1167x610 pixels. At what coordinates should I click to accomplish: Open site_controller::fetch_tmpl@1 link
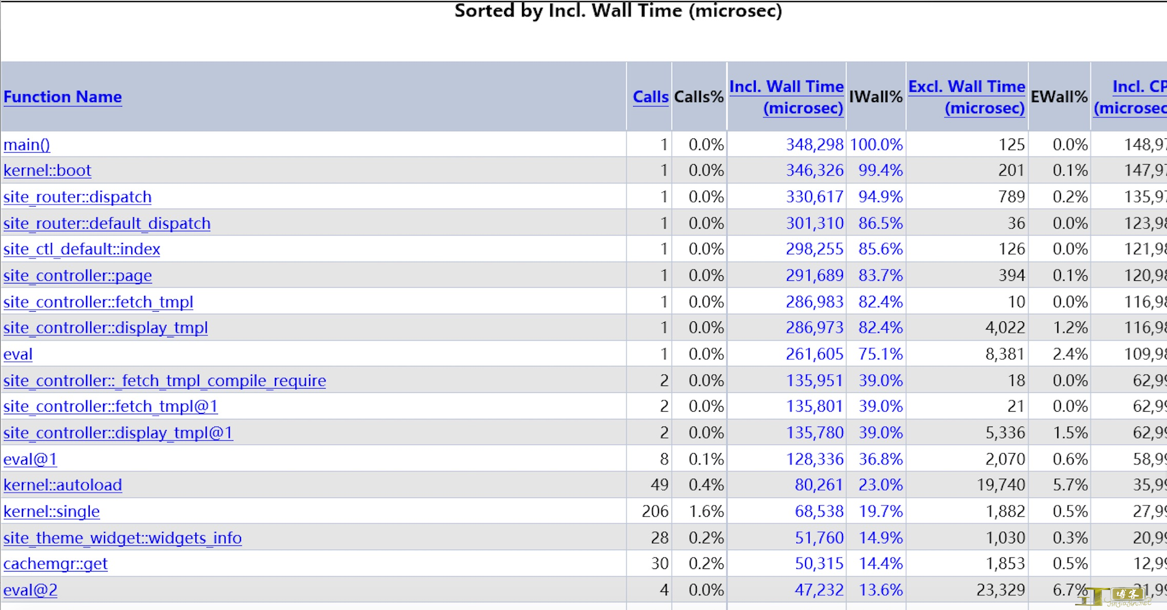pos(110,407)
